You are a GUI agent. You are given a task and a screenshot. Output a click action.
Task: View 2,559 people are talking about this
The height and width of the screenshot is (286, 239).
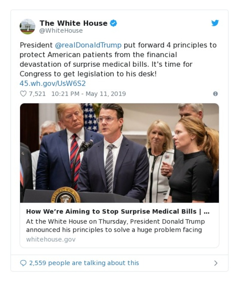(84, 263)
